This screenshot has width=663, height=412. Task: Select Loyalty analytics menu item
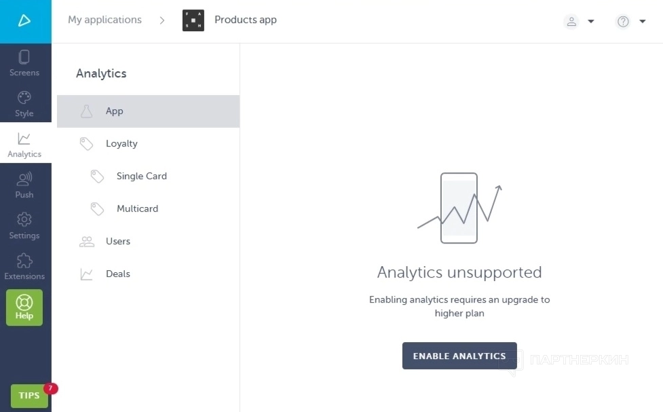121,144
